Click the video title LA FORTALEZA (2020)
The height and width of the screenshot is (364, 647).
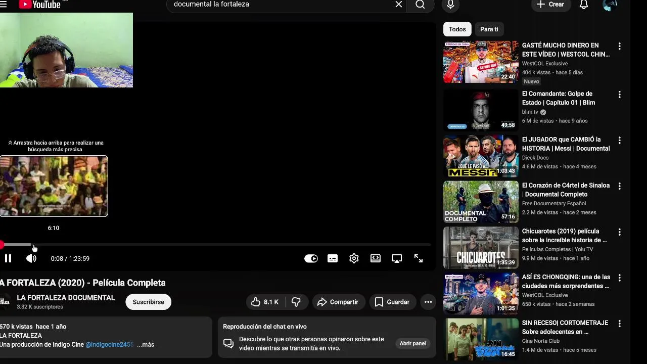point(83,283)
